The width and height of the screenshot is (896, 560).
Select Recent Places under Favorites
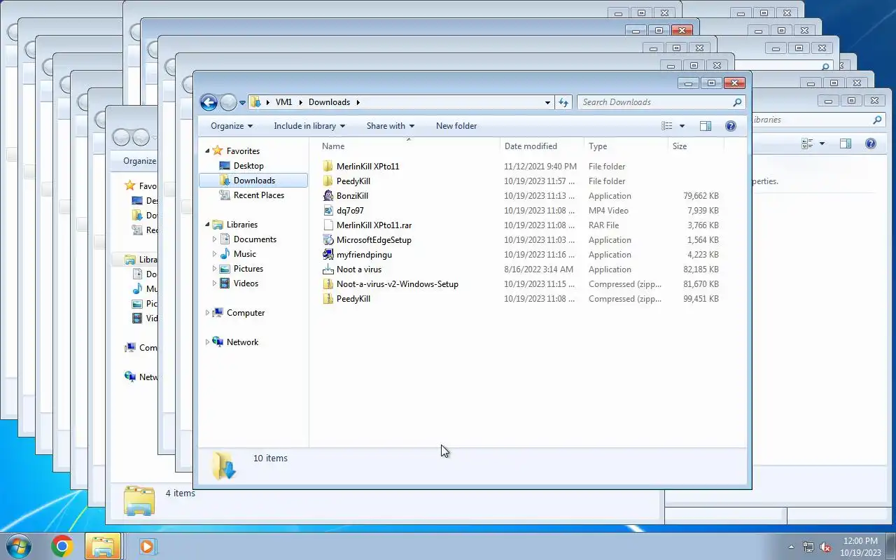(x=258, y=195)
